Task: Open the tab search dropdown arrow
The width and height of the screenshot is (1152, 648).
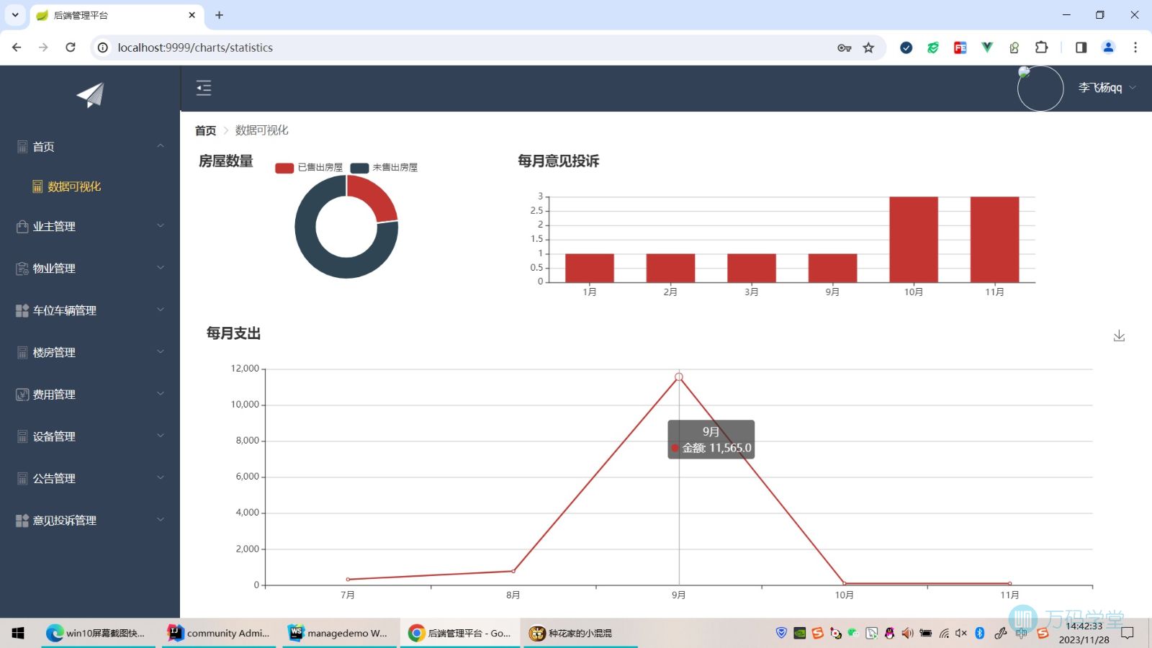Action: point(15,15)
